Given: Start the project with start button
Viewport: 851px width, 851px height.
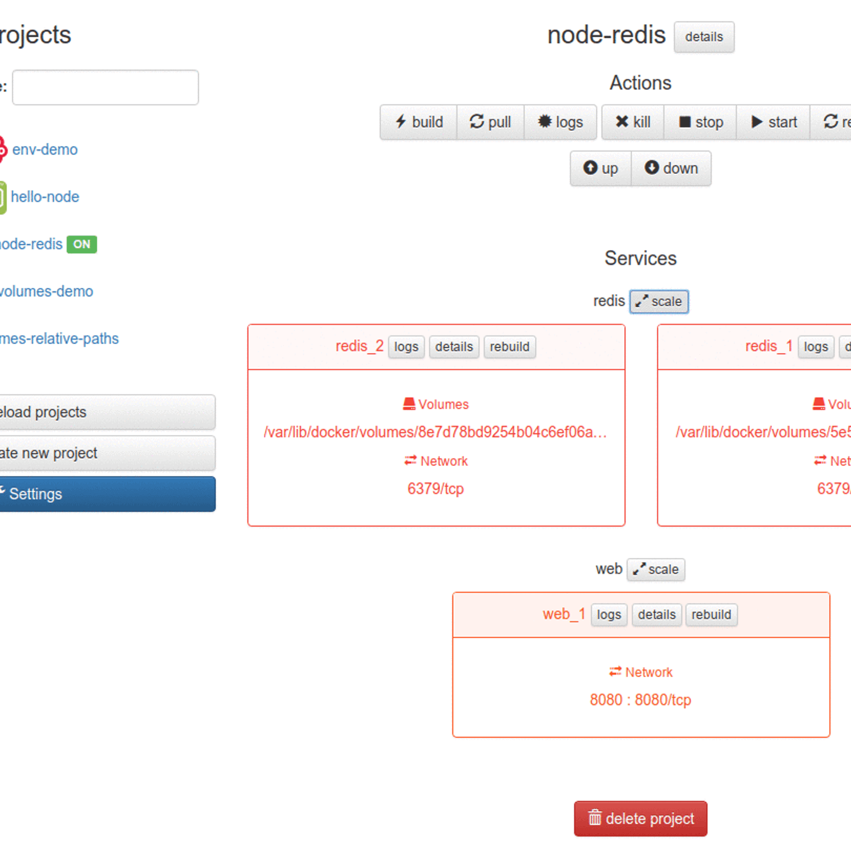Looking at the screenshot, I should (x=773, y=122).
